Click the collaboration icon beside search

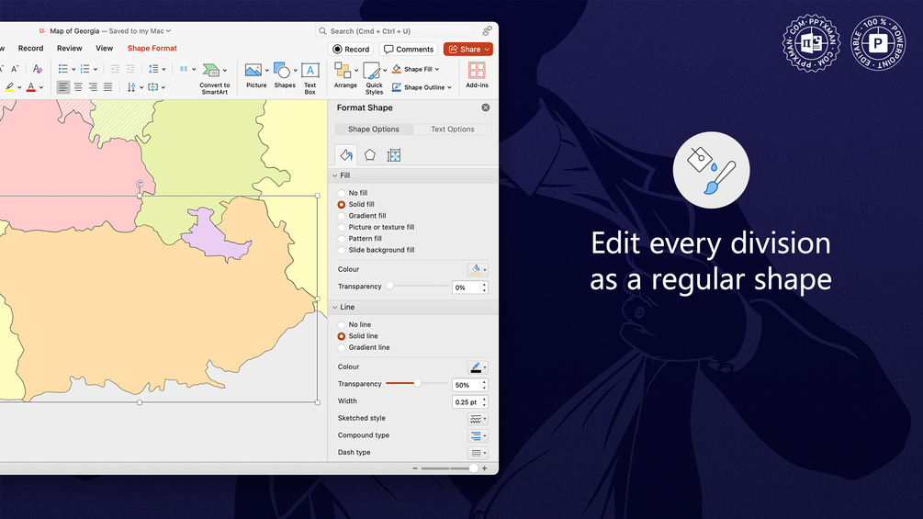click(x=487, y=30)
